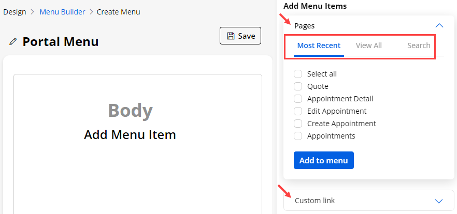This screenshot has width=457, height=214.
Task: Click Add Menu Item in the body area
Action: pos(130,135)
